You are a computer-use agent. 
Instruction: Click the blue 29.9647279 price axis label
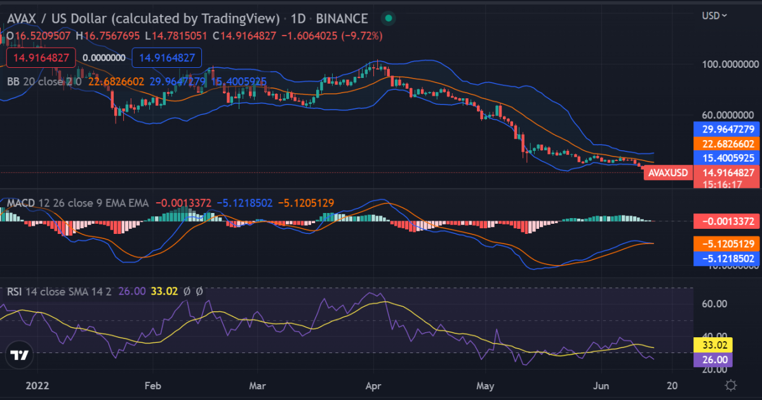coord(726,129)
